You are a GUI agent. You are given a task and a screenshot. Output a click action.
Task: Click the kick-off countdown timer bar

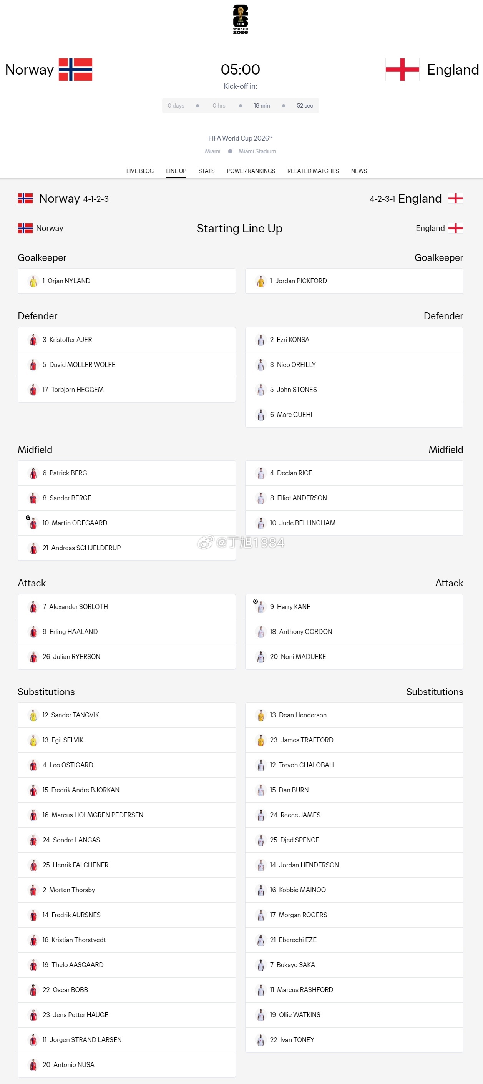coord(240,106)
